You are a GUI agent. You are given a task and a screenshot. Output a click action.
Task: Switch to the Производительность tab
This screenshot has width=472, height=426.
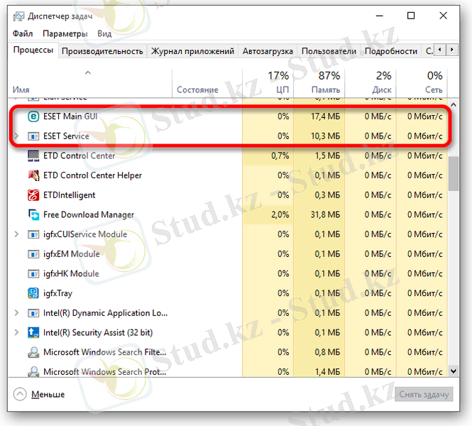pyautogui.click(x=102, y=51)
